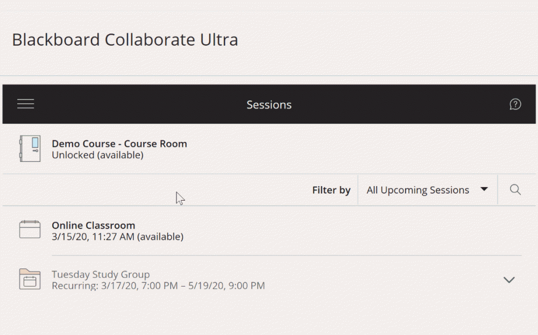Click the Blackboard Collaborate Ultra heading
The width and height of the screenshot is (538, 335).
[x=125, y=40]
